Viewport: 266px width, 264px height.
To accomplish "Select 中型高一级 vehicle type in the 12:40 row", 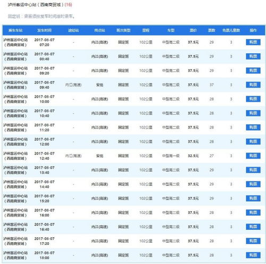I will click(171, 156).
